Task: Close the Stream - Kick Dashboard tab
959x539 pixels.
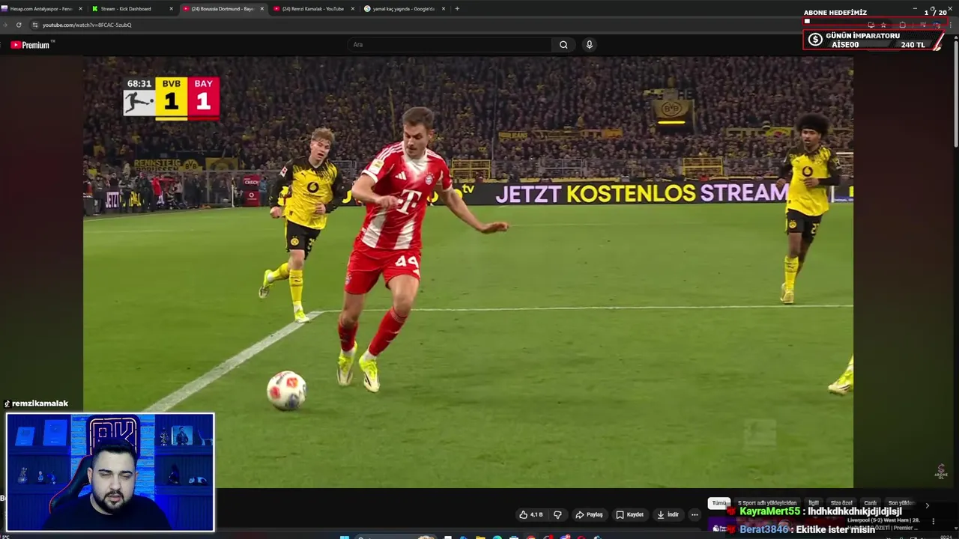Action: tap(171, 9)
